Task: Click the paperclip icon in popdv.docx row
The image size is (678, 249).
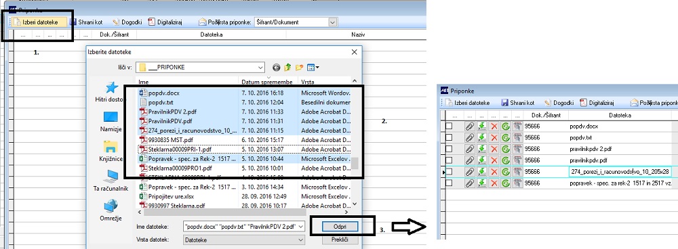Action: [470, 126]
